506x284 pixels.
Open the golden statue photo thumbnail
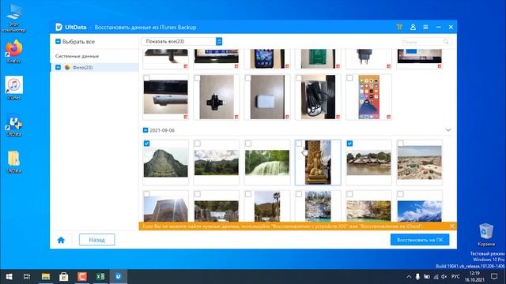tap(318, 163)
